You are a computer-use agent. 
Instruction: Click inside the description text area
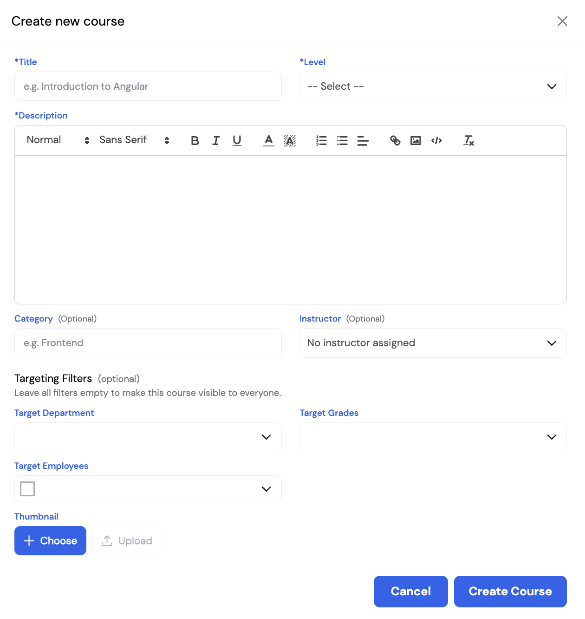(x=291, y=230)
